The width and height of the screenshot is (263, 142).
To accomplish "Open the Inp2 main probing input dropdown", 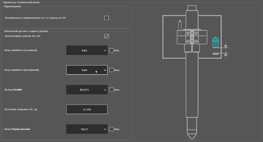I will 87,50.
